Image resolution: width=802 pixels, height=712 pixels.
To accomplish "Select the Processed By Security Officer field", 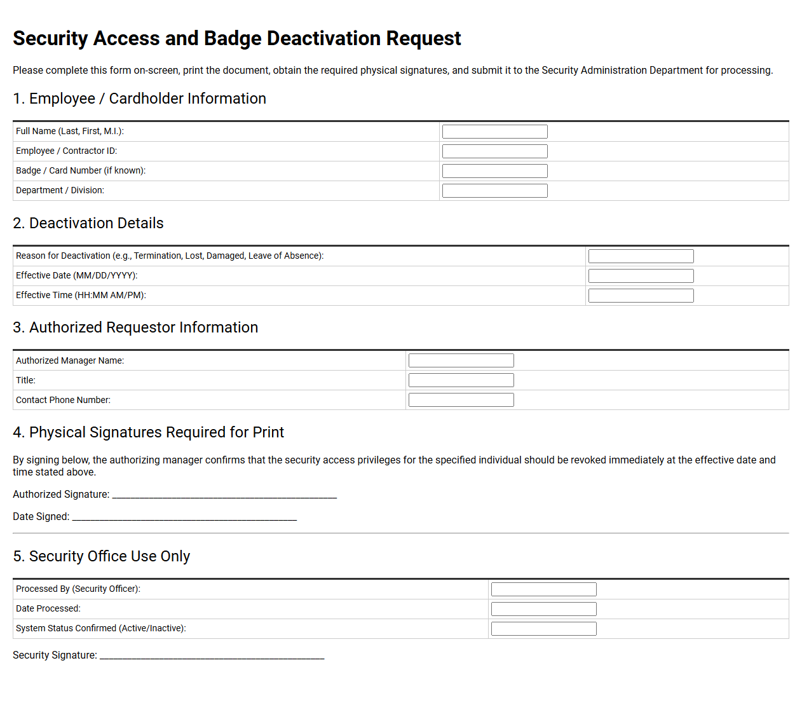I will [x=543, y=589].
